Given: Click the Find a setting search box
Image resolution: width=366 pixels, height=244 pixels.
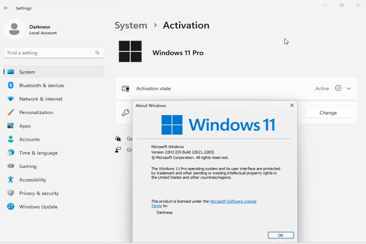Looking at the screenshot, I should pyautogui.click(x=54, y=53).
